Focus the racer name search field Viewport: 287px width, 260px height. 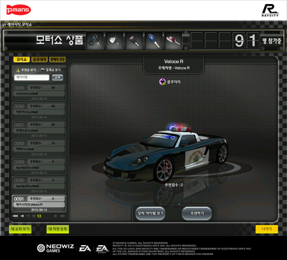click(32, 77)
